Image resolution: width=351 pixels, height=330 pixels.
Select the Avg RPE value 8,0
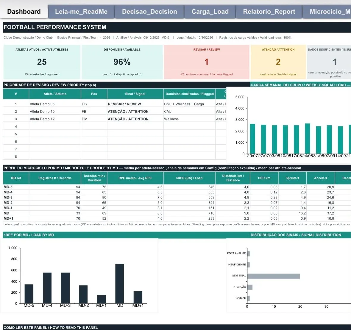pos(135,213)
